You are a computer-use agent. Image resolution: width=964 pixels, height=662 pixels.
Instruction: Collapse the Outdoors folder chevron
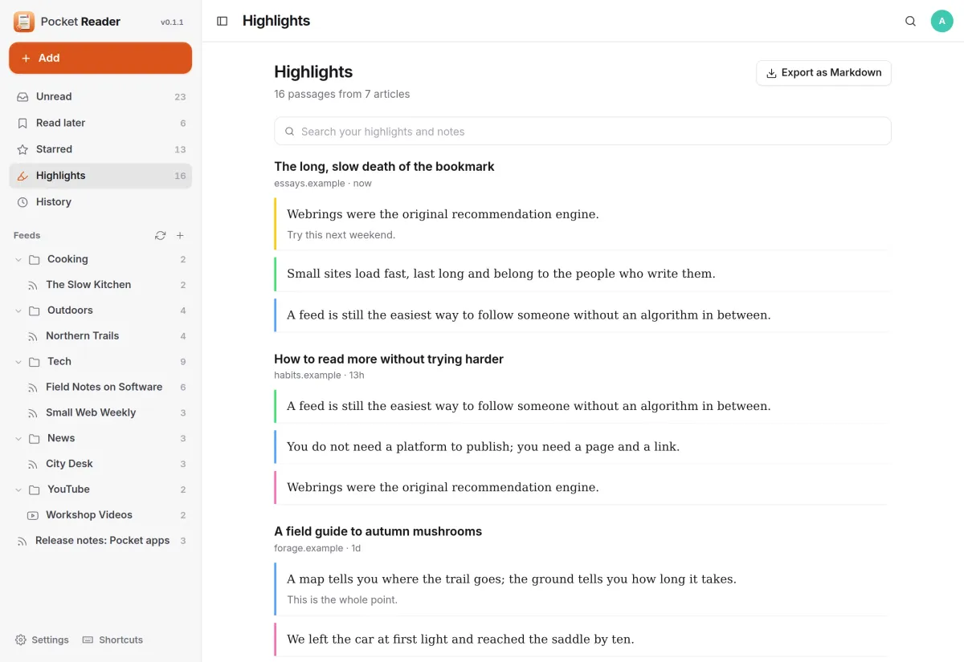18,311
